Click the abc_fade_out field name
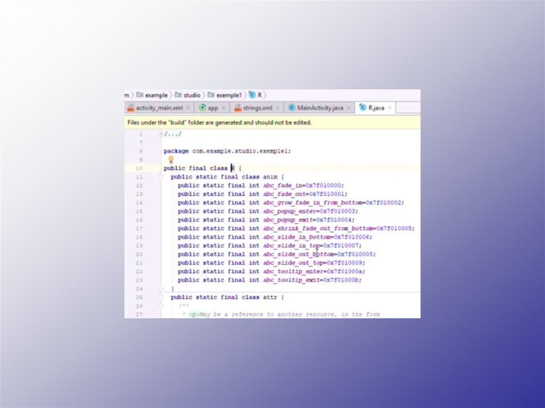Image resolution: width=545 pixels, height=408 pixels. pos(284,194)
